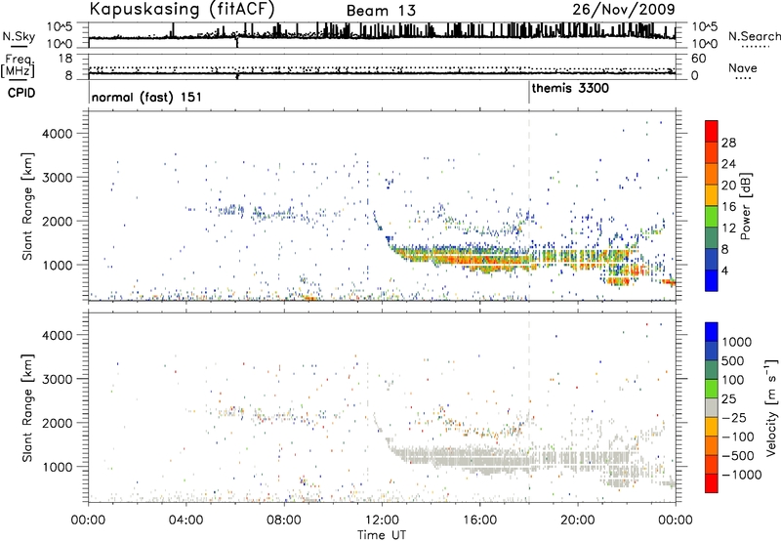Pick the grey Velocity segment between 25 and -25

(x=712, y=407)
